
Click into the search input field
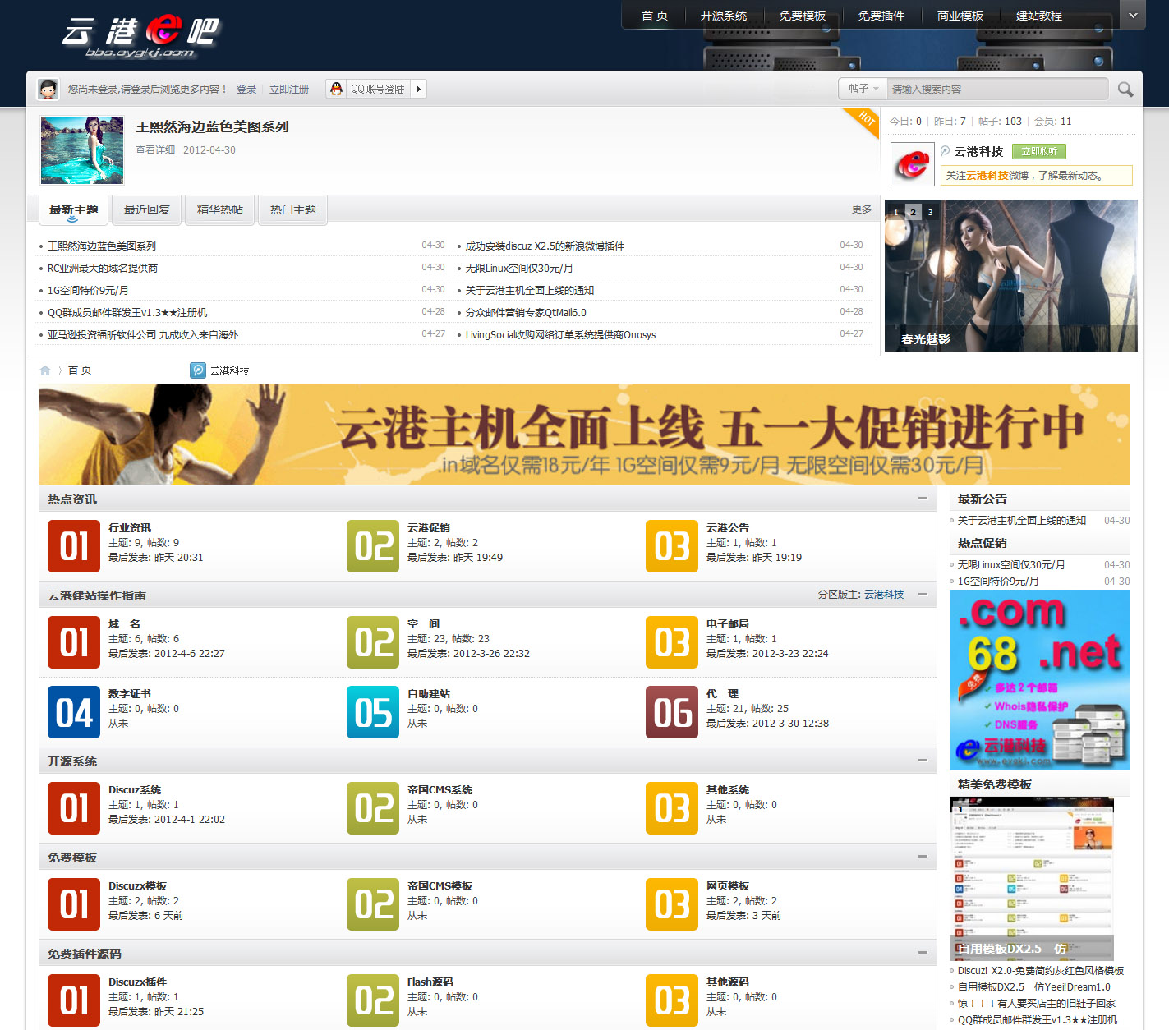point(994,89)
